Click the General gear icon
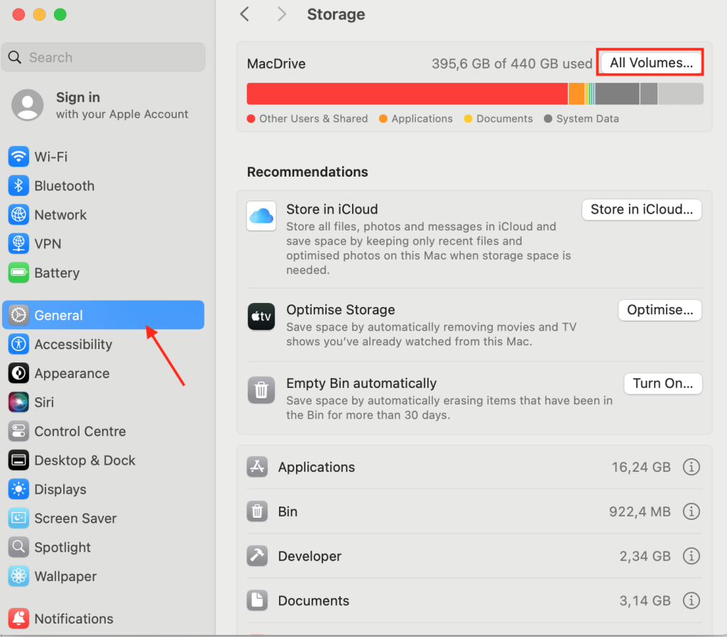Image resolution: width=727 pixels, height=637 pixels. [x=18, y=315]
